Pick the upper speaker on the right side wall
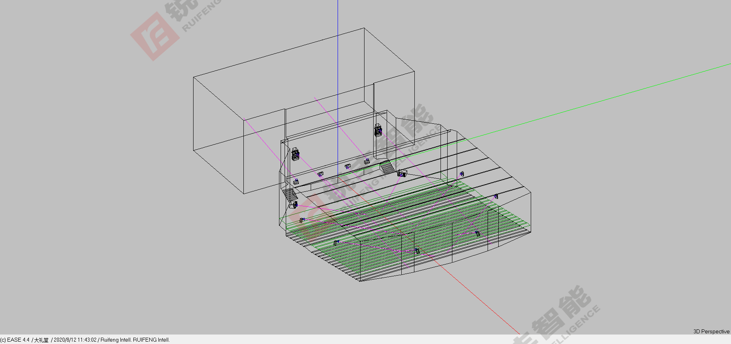The width and height of the screenshot is (731, 344). (461, 174)
